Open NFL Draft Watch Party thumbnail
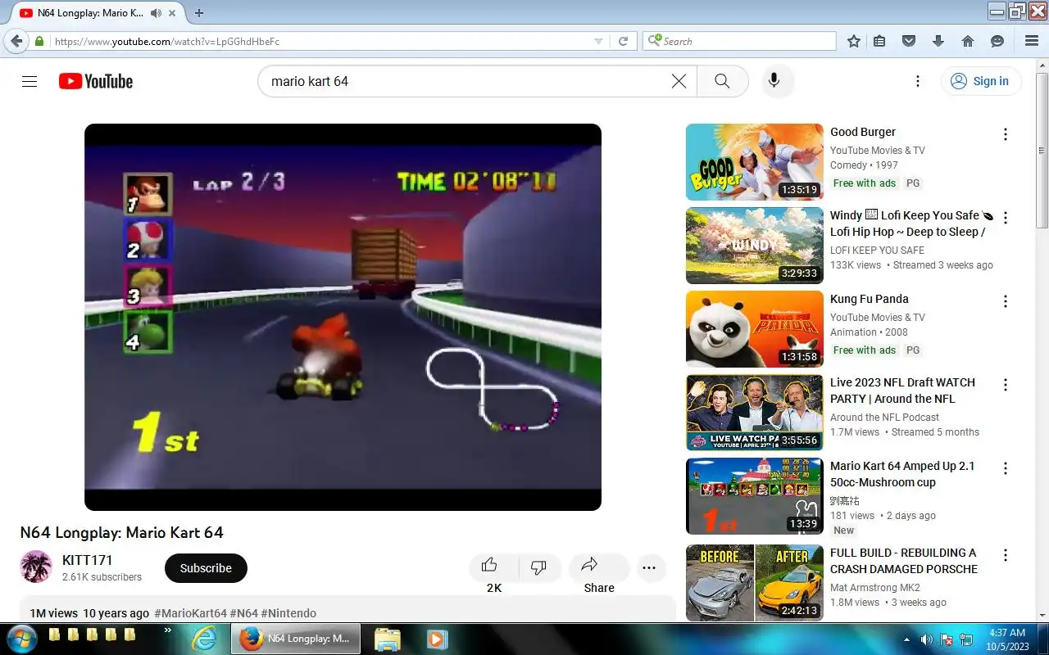The width and height of the screenshot is (1049, 655). (754, 413)
